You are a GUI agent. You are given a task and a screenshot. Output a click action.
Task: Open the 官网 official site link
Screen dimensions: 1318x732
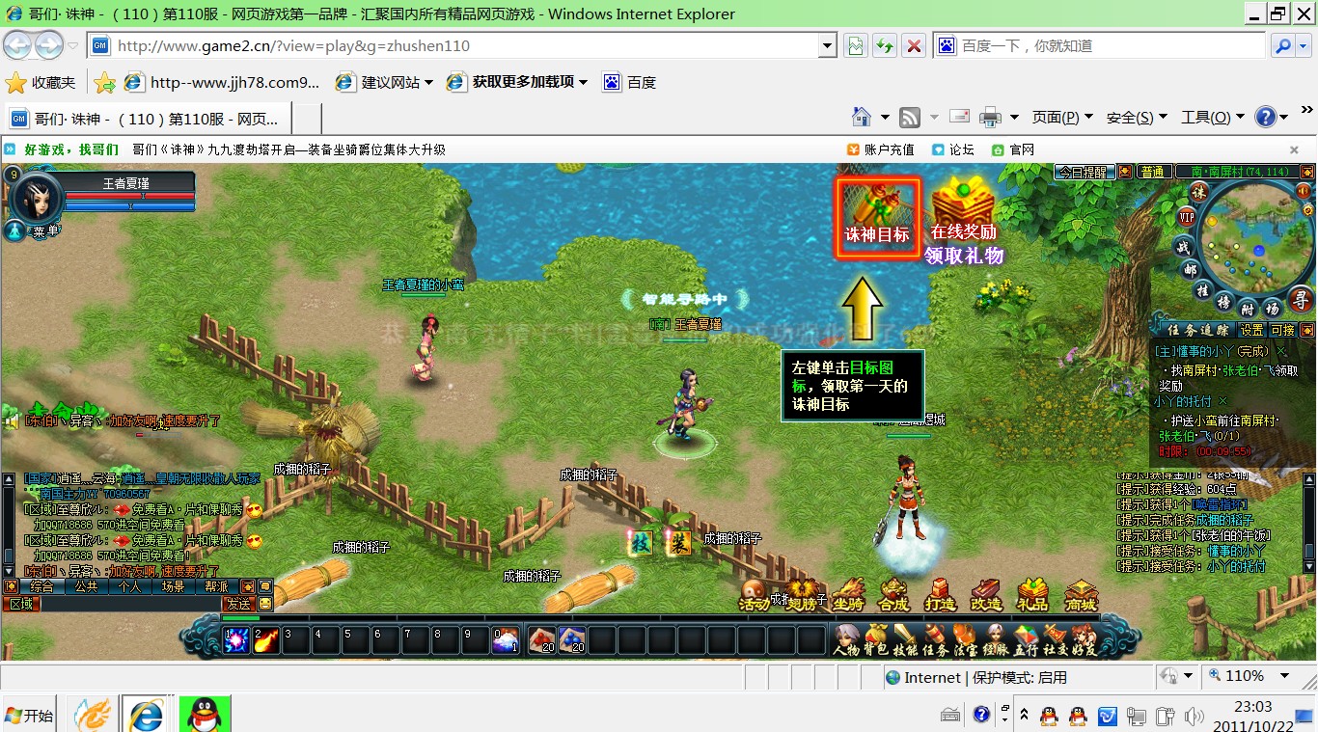click(x=1013, y=149)
